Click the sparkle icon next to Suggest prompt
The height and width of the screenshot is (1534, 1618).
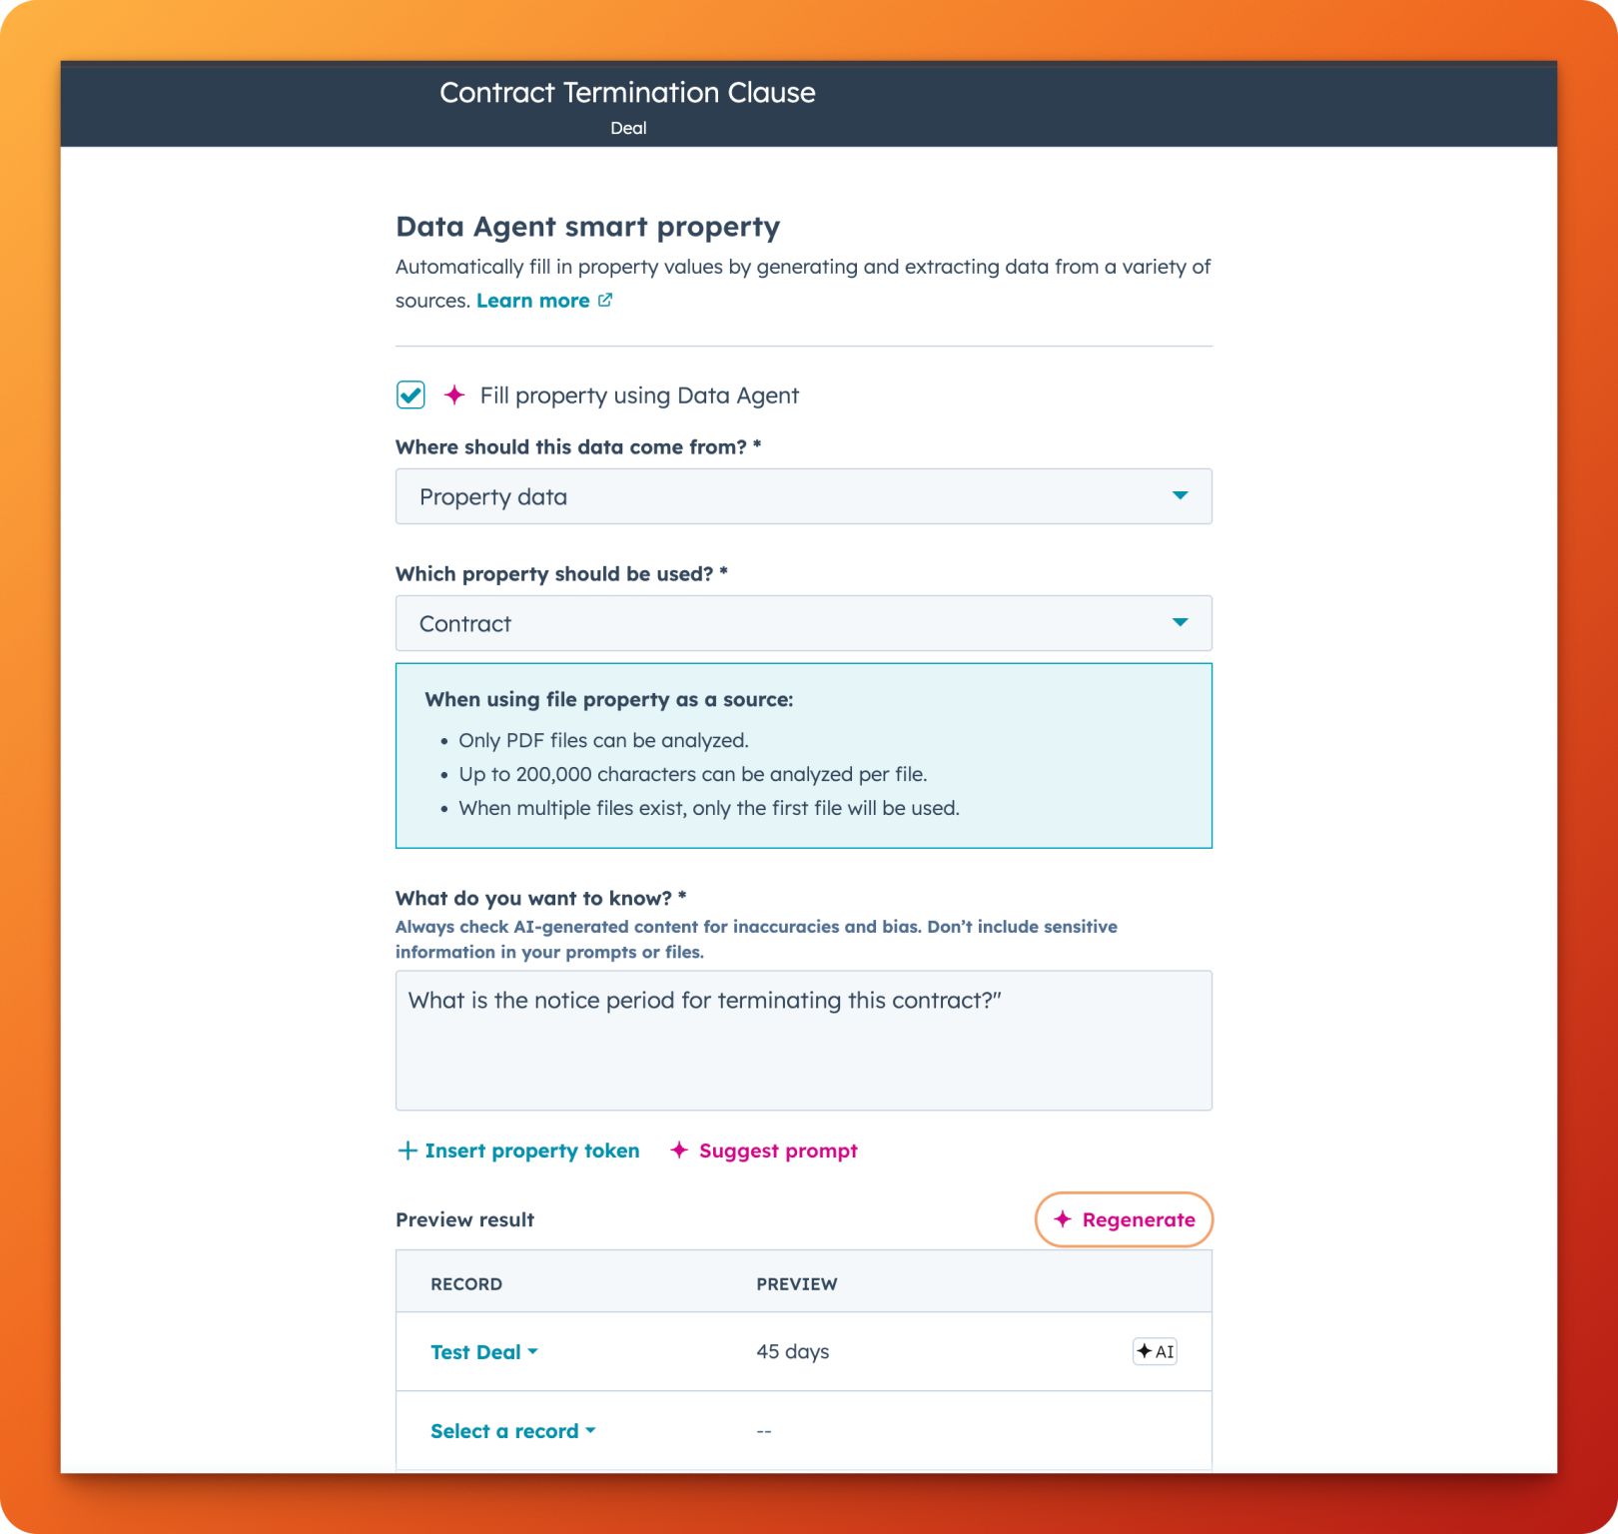coord(679,1150)
